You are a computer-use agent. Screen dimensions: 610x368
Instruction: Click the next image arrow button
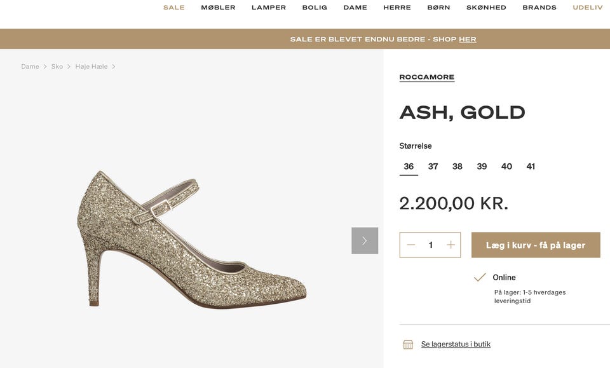[x=365, y=241]
